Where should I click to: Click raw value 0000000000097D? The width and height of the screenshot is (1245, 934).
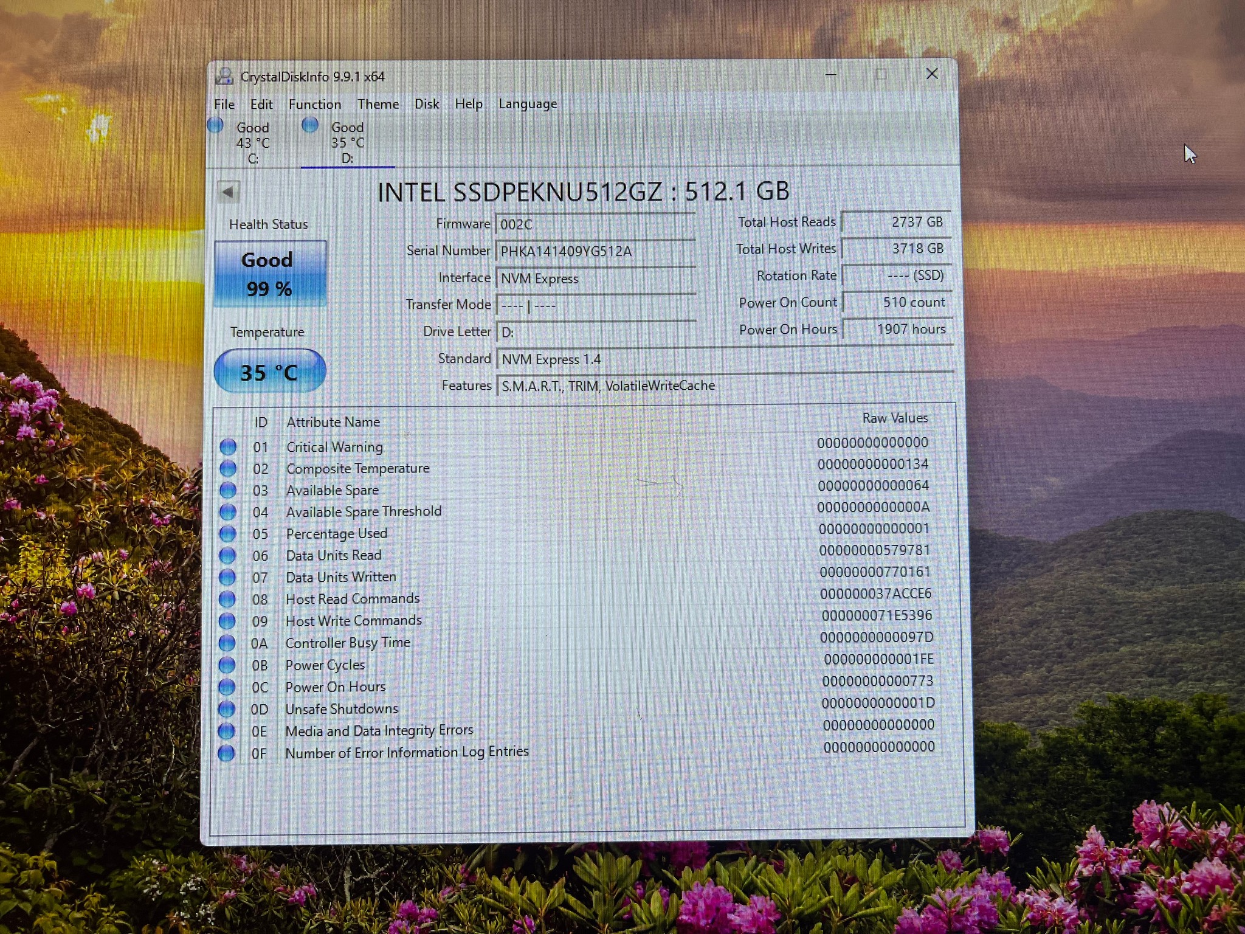pyautogui.click(x=876, y=637)
